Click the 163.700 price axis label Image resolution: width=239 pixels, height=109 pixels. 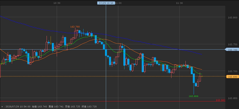click(x=232, y=71)
